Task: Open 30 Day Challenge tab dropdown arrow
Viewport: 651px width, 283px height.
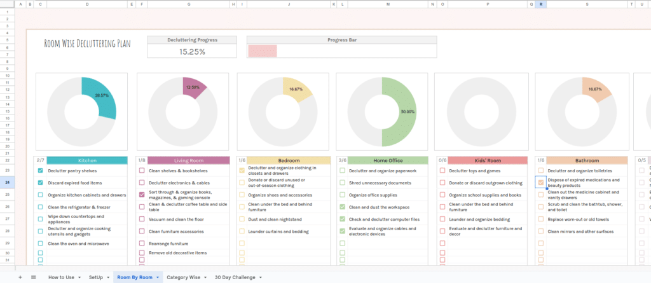Action: 261,278
